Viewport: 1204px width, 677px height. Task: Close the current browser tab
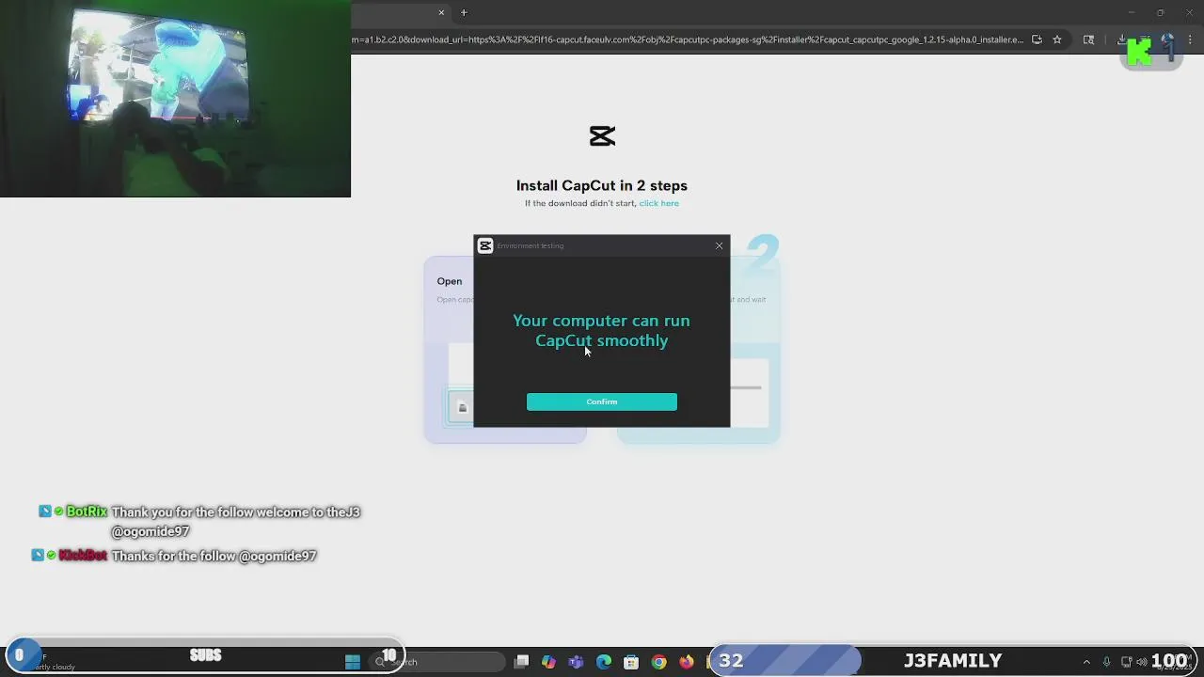click(441, 12)
